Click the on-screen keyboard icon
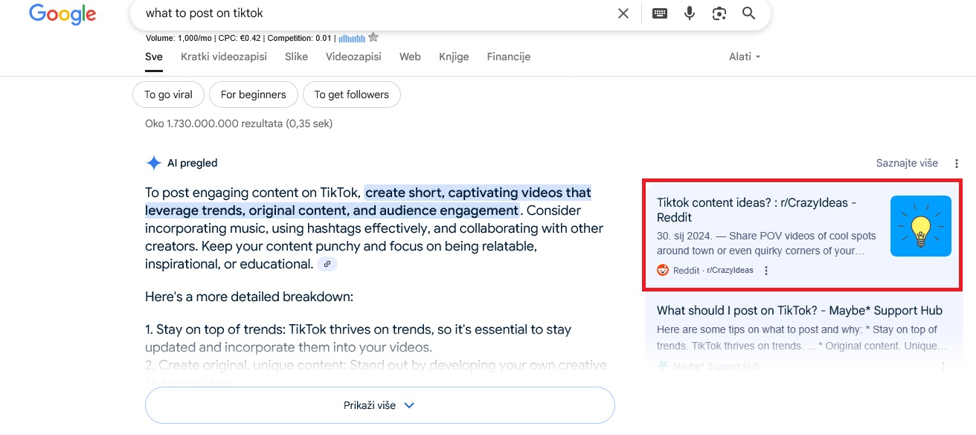This screenshot has height=435, width=976. [659, 13]
